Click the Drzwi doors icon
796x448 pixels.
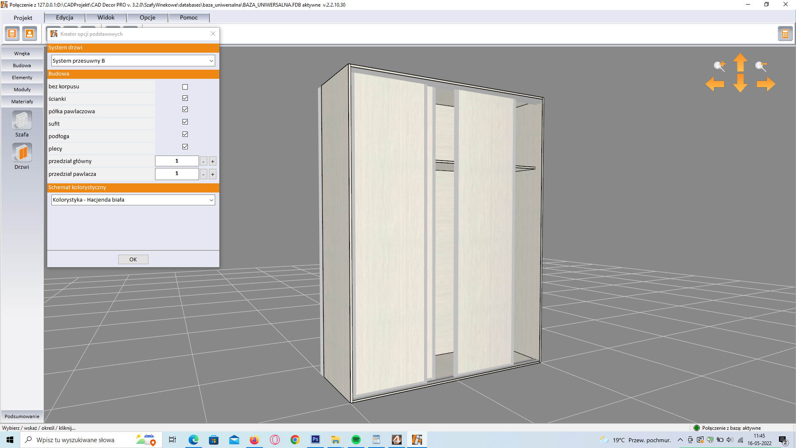click(22, 153)
